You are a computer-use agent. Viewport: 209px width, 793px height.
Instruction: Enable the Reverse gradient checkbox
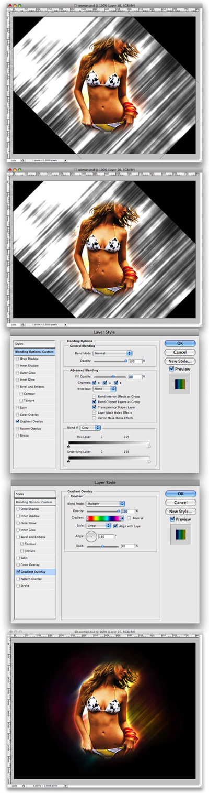click(129, 518)
